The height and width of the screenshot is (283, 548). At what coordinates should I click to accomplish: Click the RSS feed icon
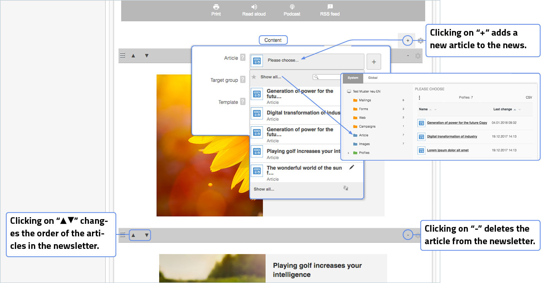(330, 7)
